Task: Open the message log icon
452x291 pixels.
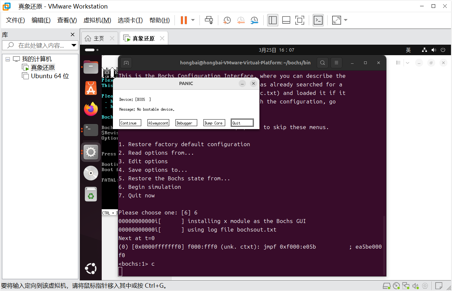Action: coord(439,286)
